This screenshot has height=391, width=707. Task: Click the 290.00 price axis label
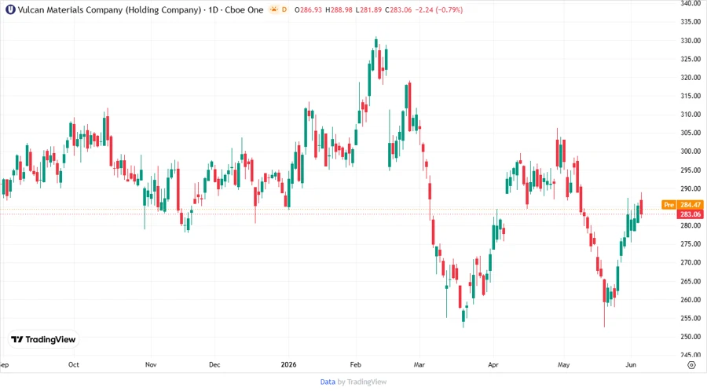click(691, 188)
